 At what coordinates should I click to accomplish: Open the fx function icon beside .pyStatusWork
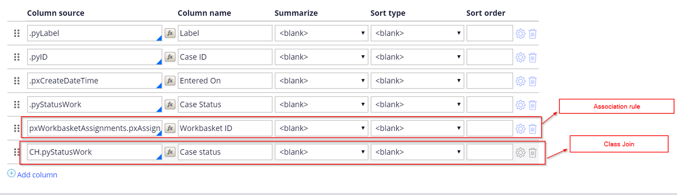(x=170, y=104)
